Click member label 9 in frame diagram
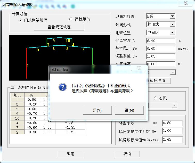This screenshot has height=163, width=195. 54,40
